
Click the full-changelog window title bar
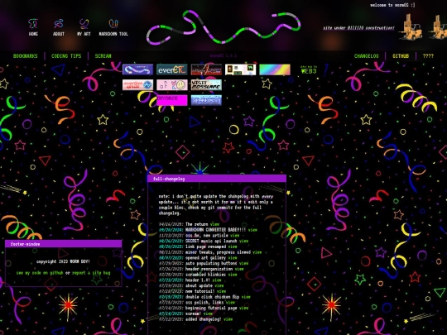coord(217,179)
